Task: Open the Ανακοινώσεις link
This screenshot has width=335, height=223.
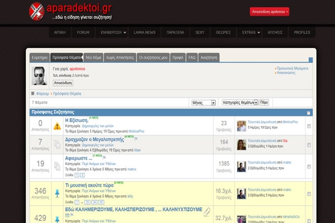Action: click(x=286, y=73)
